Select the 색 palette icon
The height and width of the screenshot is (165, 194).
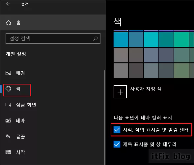click(x=8, y=89)
